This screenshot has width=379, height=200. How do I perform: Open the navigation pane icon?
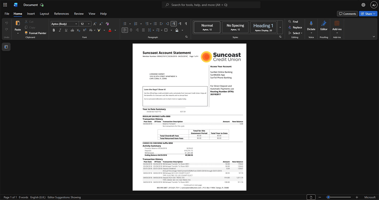tap(6, 47)
